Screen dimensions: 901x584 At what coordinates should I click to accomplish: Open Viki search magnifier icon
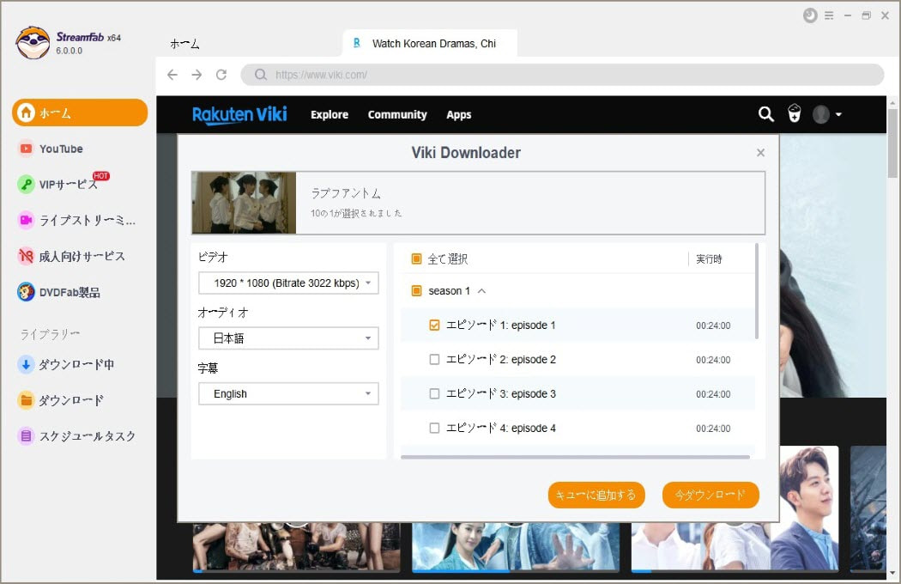pyautogui.click(x=765, y=114)
